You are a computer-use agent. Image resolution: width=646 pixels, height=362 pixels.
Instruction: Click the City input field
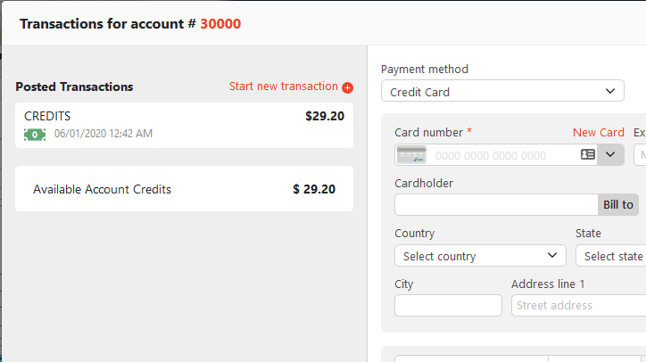click(448, 305)
